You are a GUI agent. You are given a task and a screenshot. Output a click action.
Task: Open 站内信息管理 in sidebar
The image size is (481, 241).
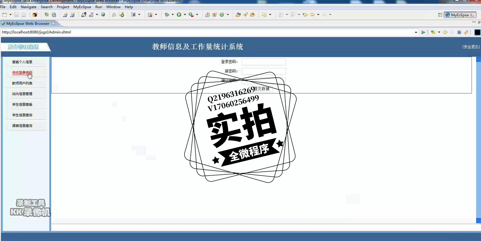(22, 94)
